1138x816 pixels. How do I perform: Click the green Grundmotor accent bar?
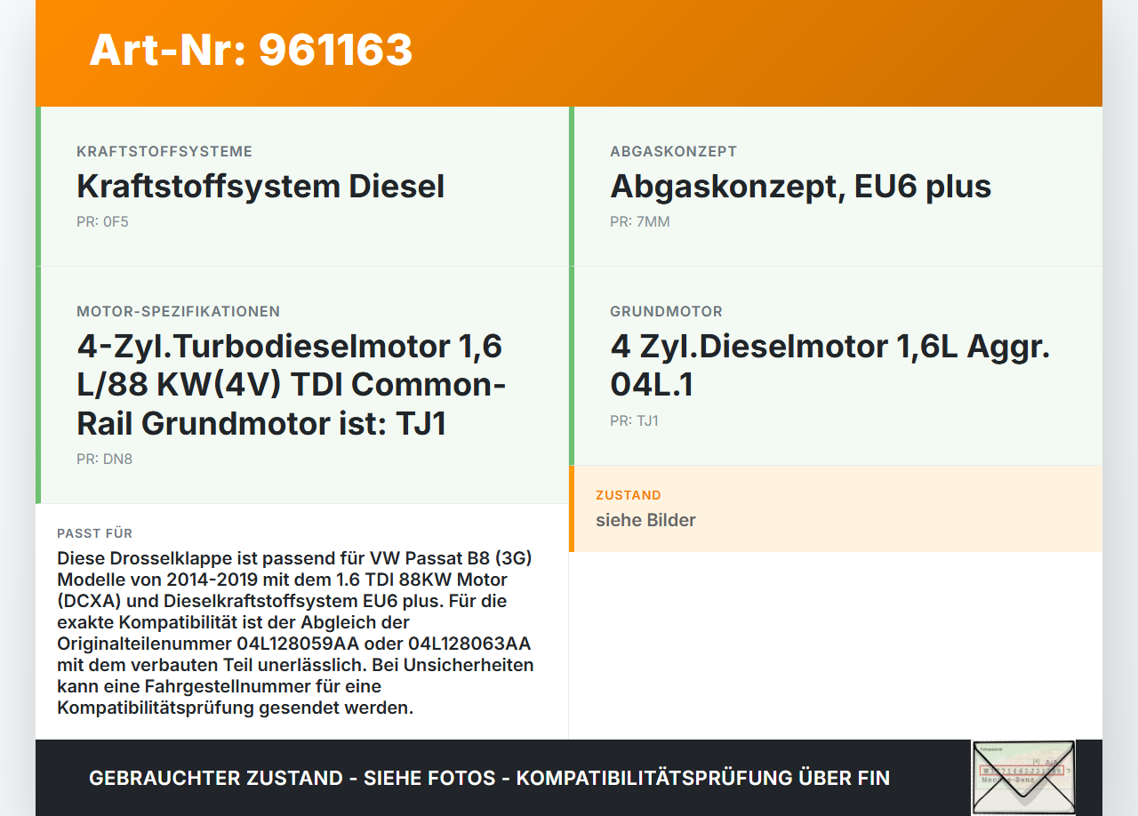(x=572, y=364)
